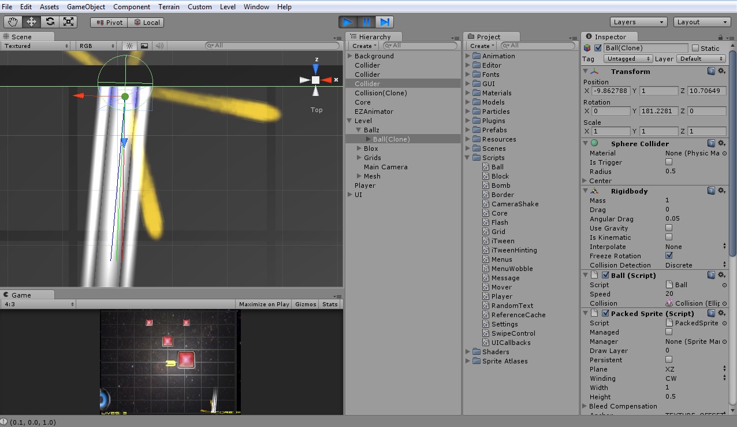This screenshot has height=427, width=737.
Task: Open the Sphere Collider gear settings
Action: pyautogui.click(x=721, y=143)
